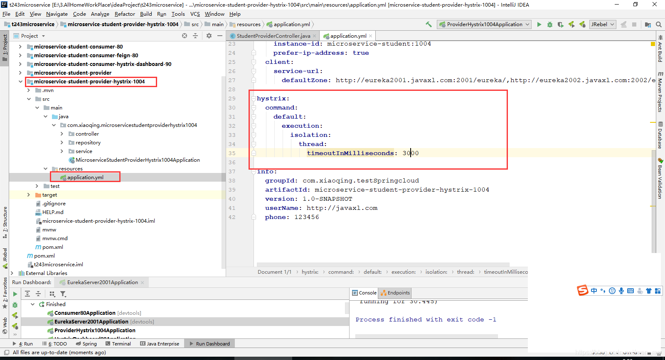
Task: Run ProviderHystrix1004Application with green play icon
Action: point(539,24)
